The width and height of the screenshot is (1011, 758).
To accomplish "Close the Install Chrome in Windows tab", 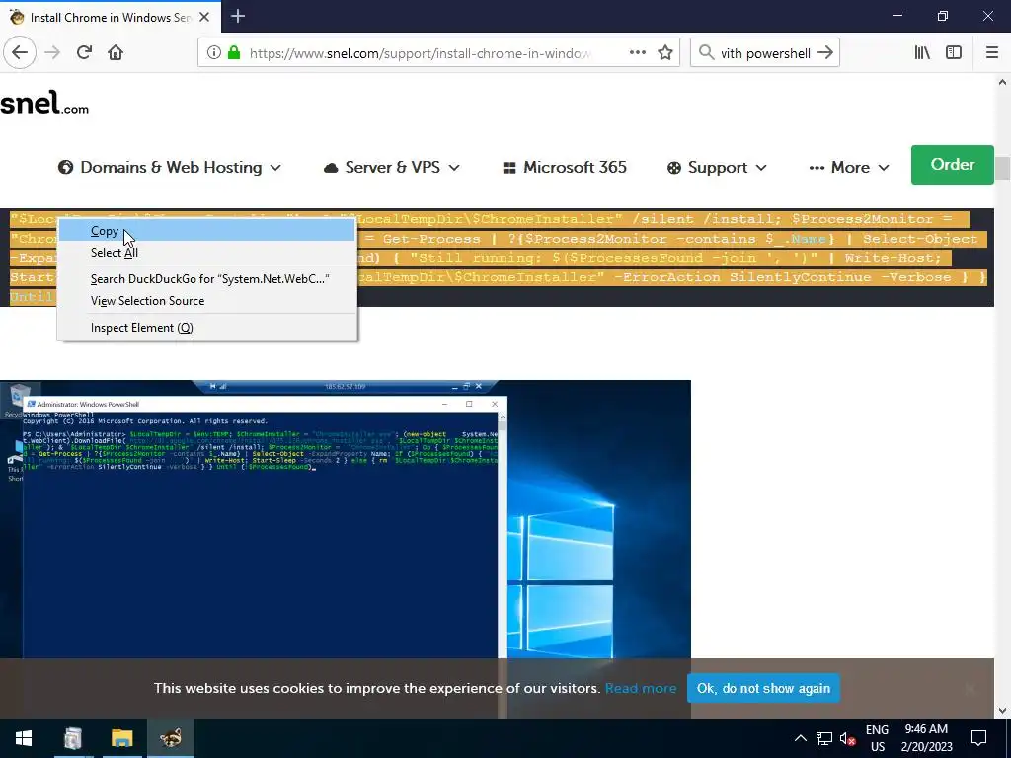I will 204,17.
